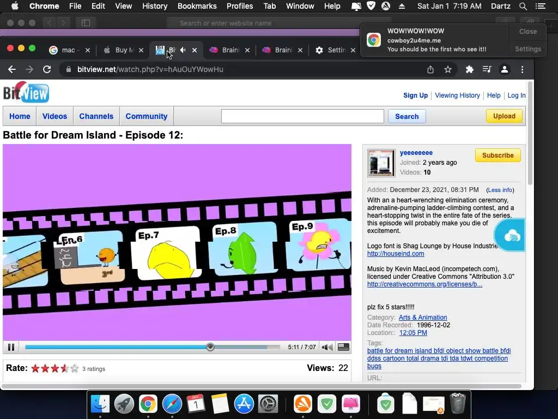Open Settings for the notification
This screenshot has width=558, height=419.
[527, 49]
